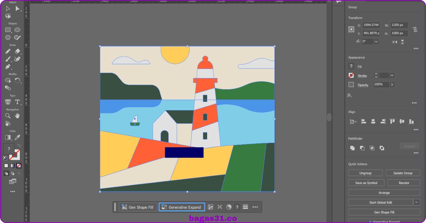Show more Transform options

point(416,49)
